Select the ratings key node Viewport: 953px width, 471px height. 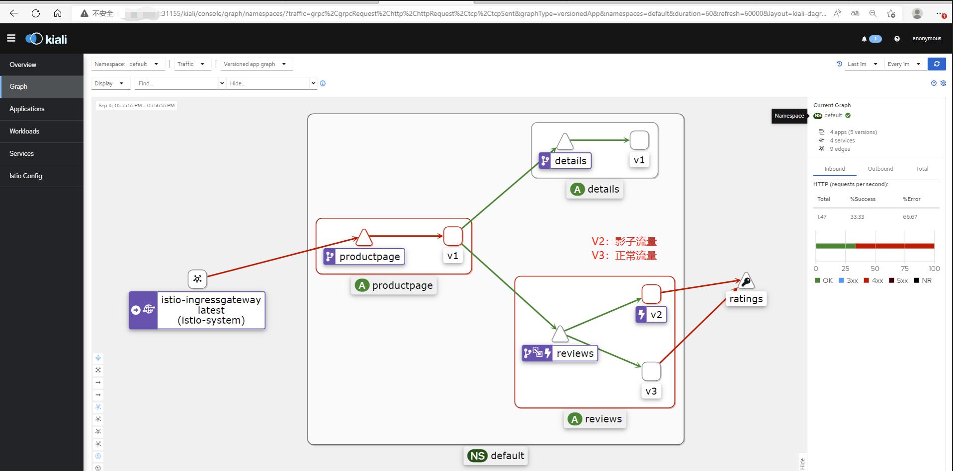746,281
